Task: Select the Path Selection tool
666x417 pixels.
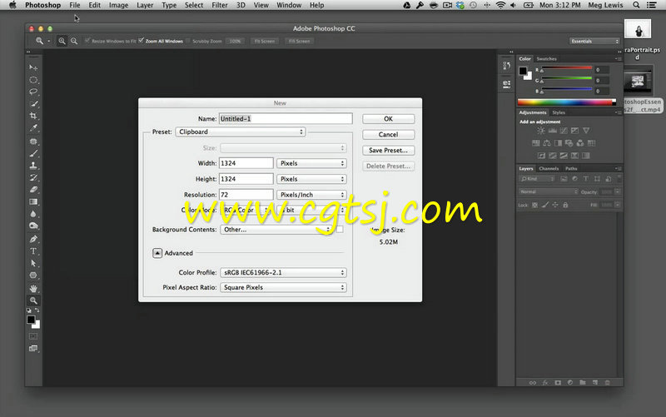Action: pyautogui.click(x=33, y=263)
